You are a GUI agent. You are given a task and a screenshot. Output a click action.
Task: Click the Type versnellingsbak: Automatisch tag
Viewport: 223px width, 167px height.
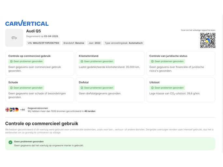coord(123,43)
